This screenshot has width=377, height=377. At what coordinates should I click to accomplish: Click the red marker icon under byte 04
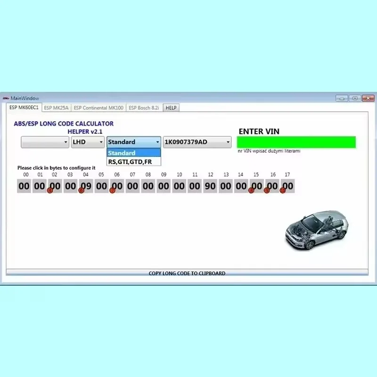pyautogui.click(x=81, y=190)
